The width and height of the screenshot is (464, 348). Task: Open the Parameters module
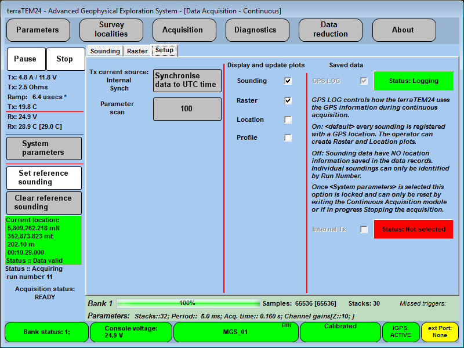click(38, 30)
